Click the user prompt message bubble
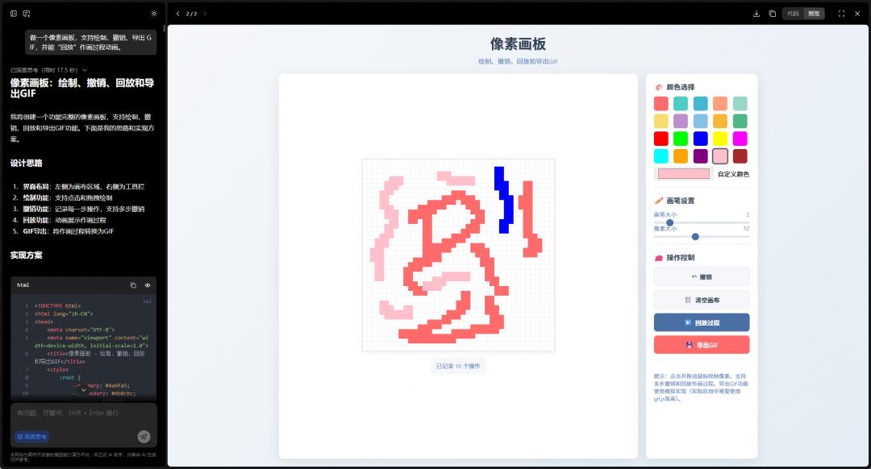This screenshot has height=469, width=871. (x=90, y=42)
